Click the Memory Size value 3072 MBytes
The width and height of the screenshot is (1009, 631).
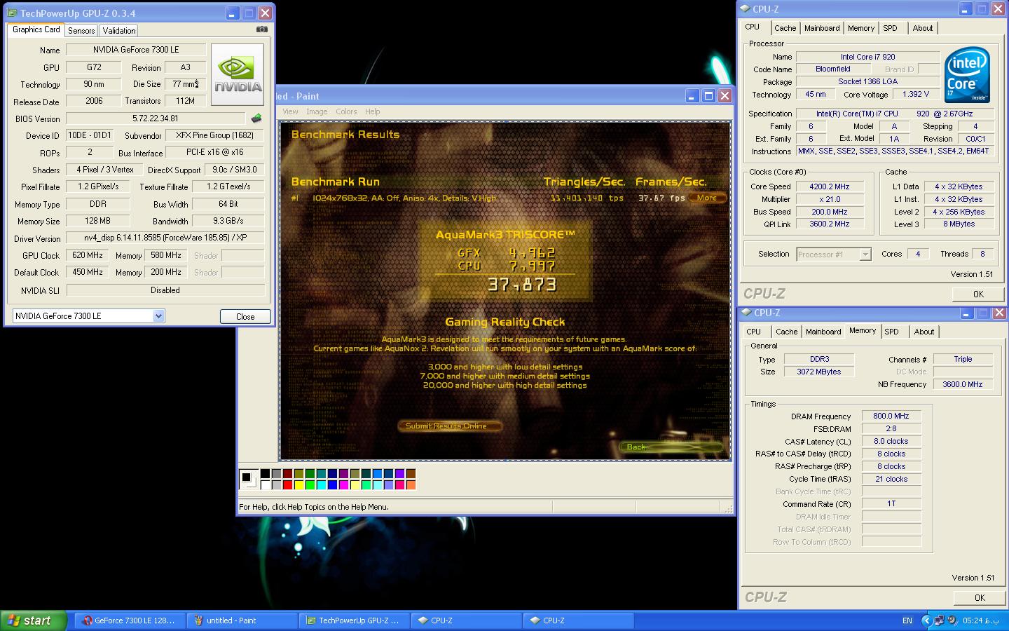818,372
